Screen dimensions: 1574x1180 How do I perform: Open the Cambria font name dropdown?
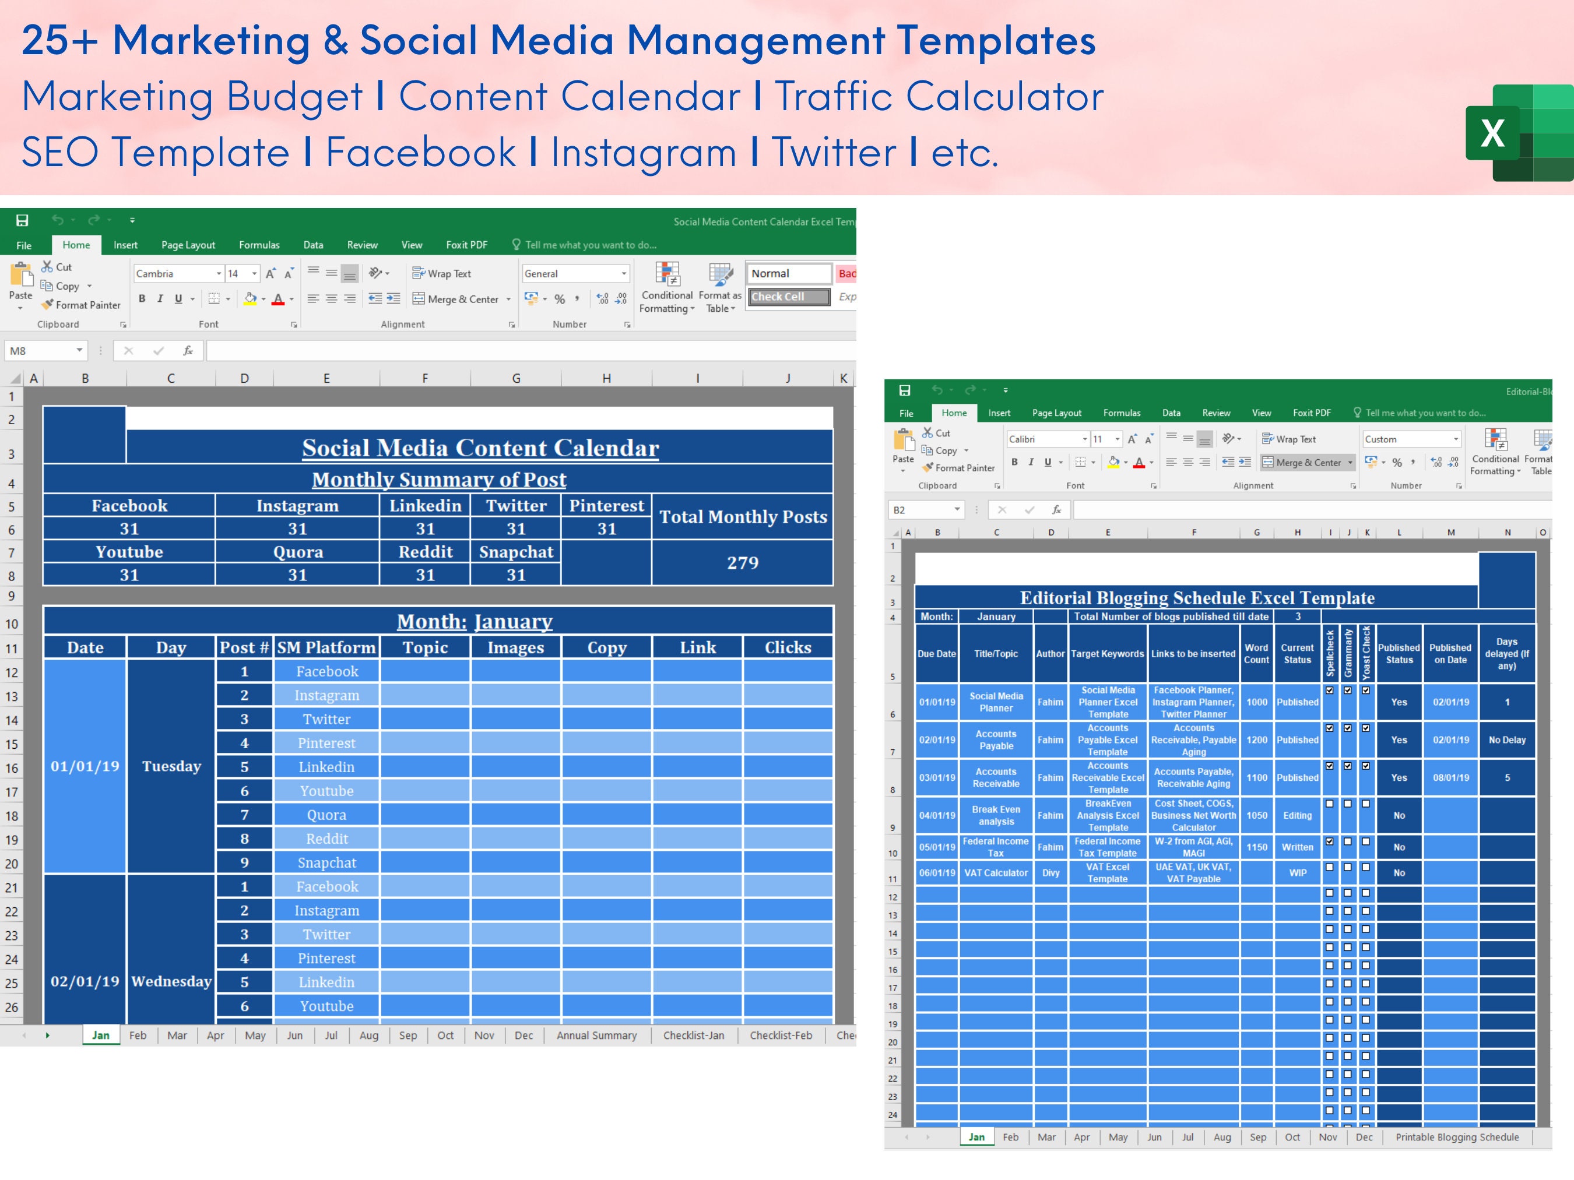(219, 273)
